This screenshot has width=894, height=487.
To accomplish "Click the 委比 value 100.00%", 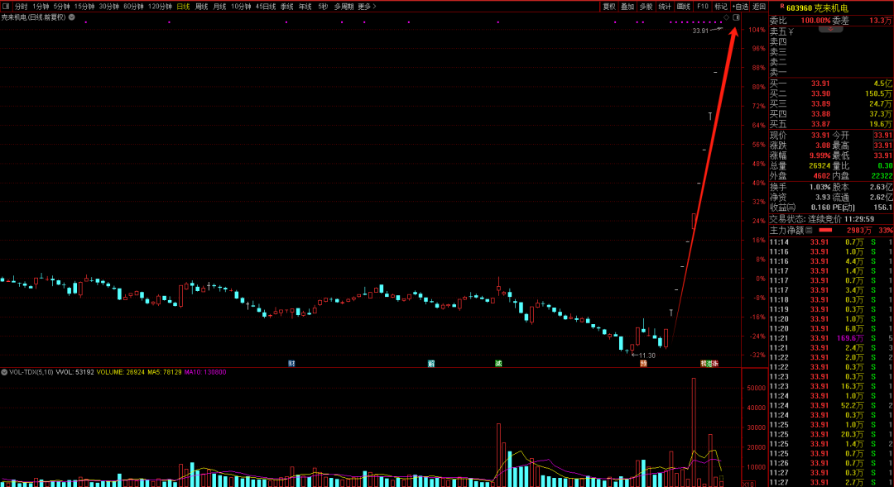I will [815, 21].
